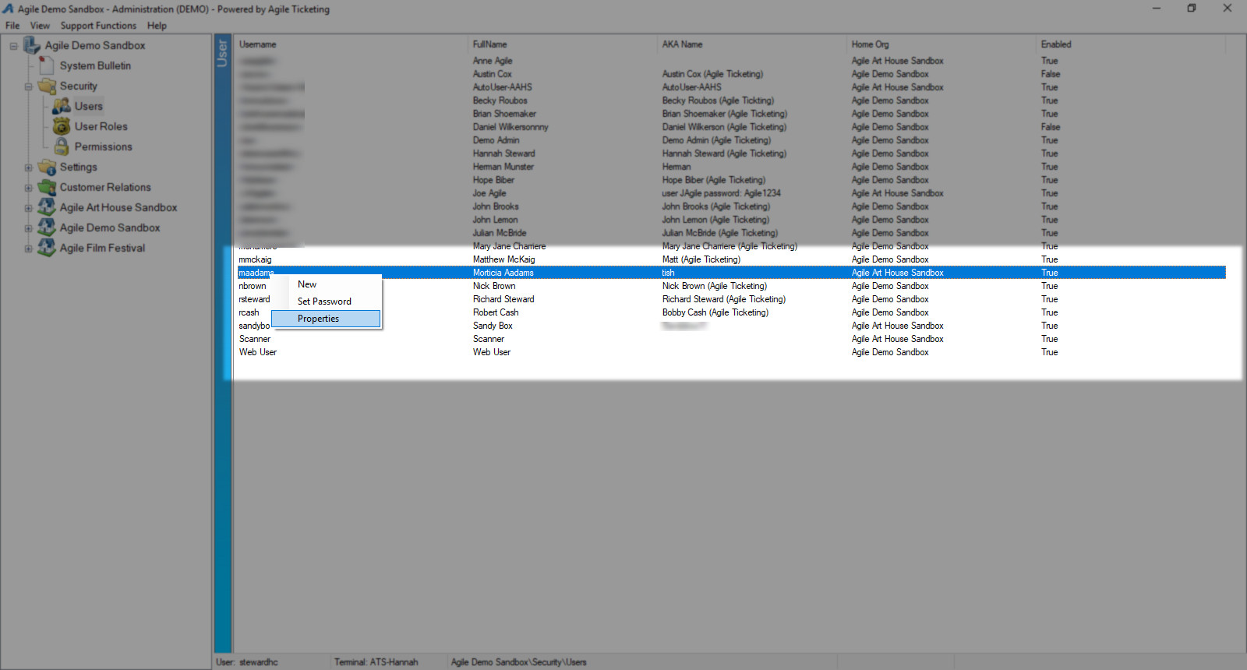Click the Web User username
Screen dimensions: 1247x670
click(258, 352)
